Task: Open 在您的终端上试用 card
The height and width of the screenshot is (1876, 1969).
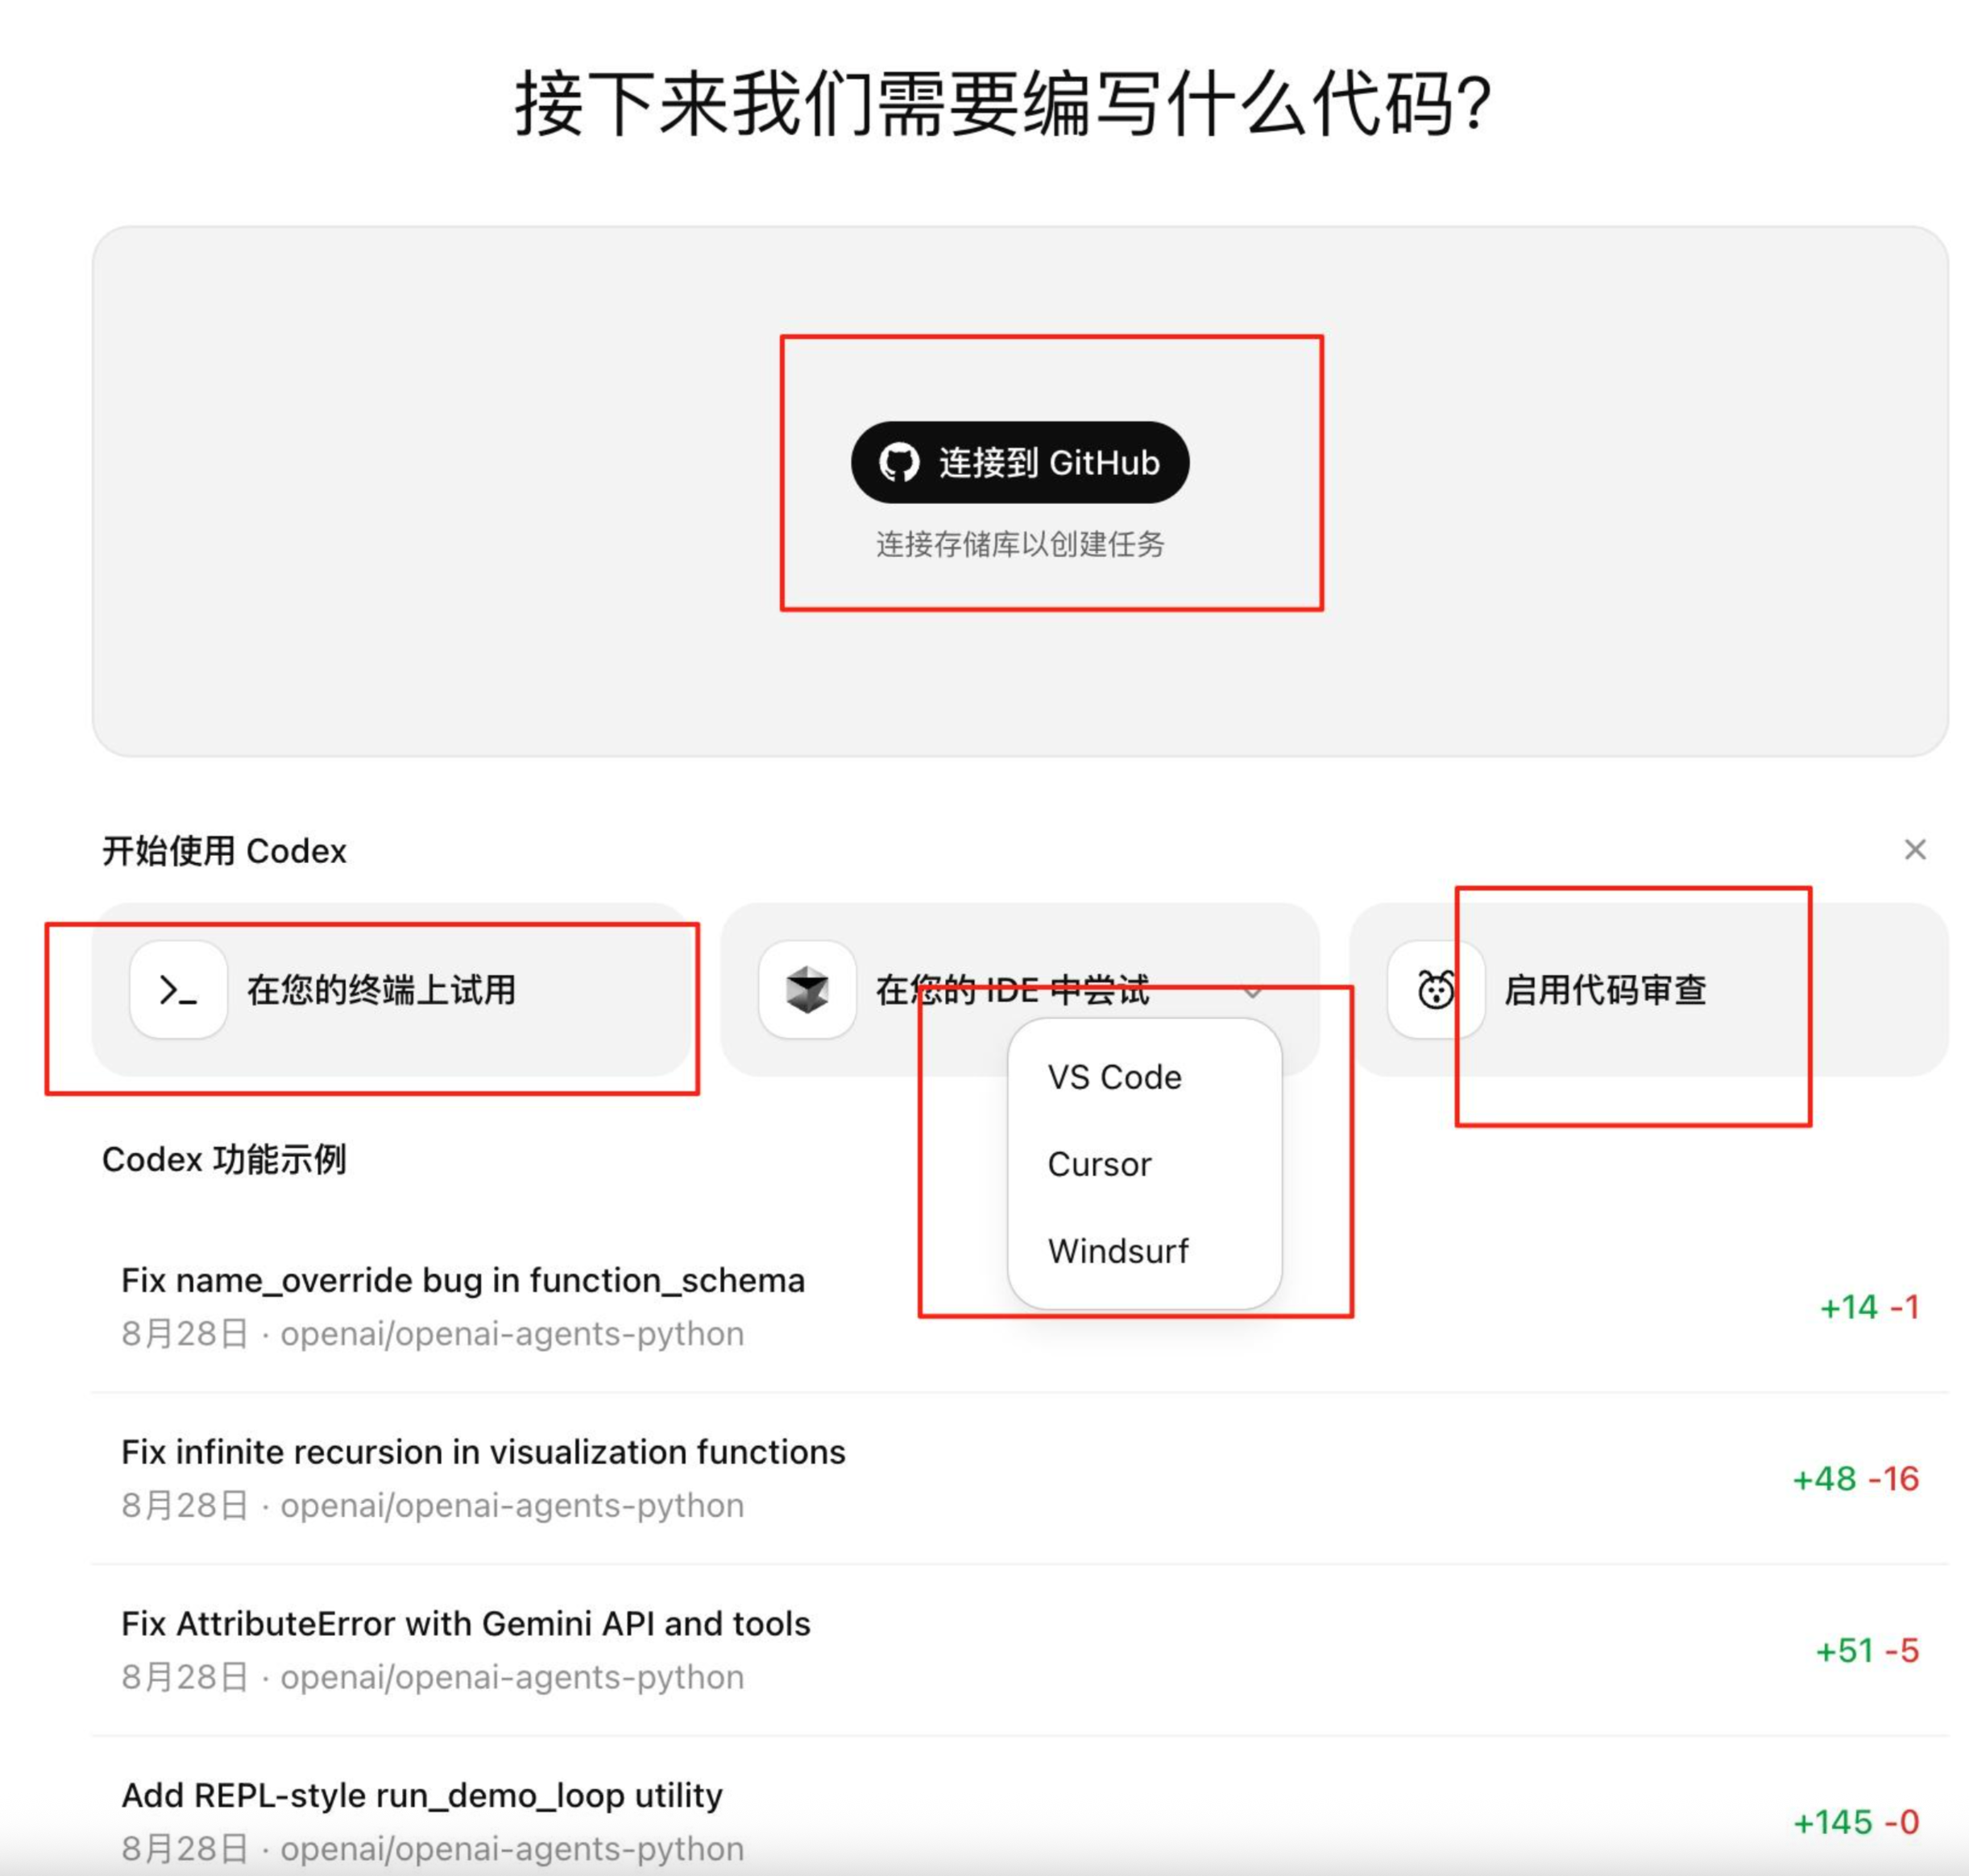Action: tap(381, 990)
